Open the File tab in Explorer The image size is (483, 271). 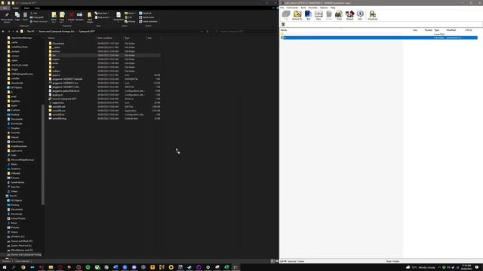[x=5, y=8]
